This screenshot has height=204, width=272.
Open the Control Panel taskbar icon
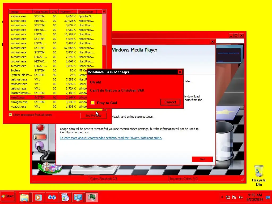pyautogui.click(x=78, y=197)
